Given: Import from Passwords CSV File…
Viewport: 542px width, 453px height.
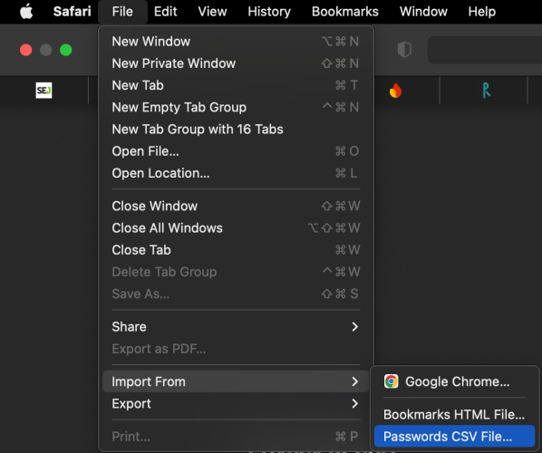Looking at the screenshot, I should point(455,437).
